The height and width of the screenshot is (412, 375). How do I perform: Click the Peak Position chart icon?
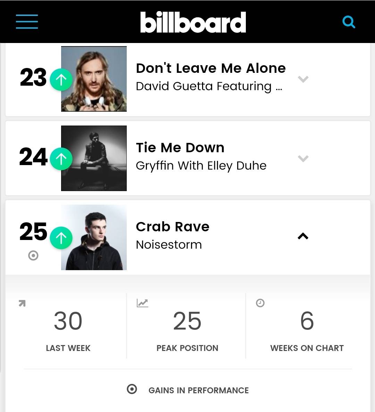142,302
